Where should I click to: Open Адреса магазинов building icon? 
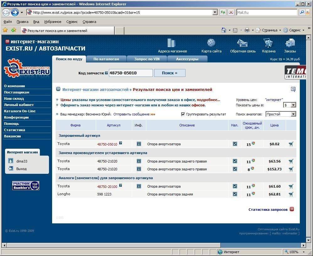coord(171,43)
